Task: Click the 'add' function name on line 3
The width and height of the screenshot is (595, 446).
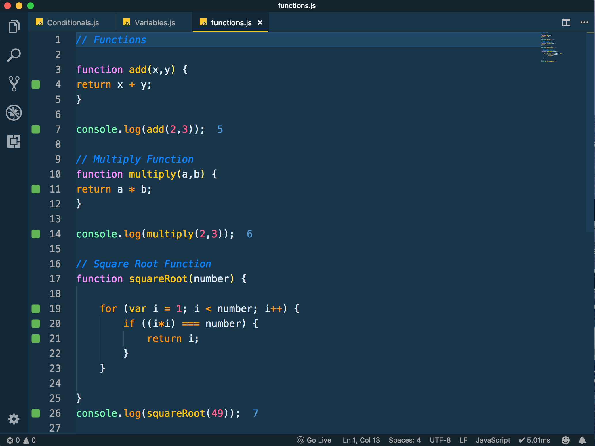Action: (138, 70)
